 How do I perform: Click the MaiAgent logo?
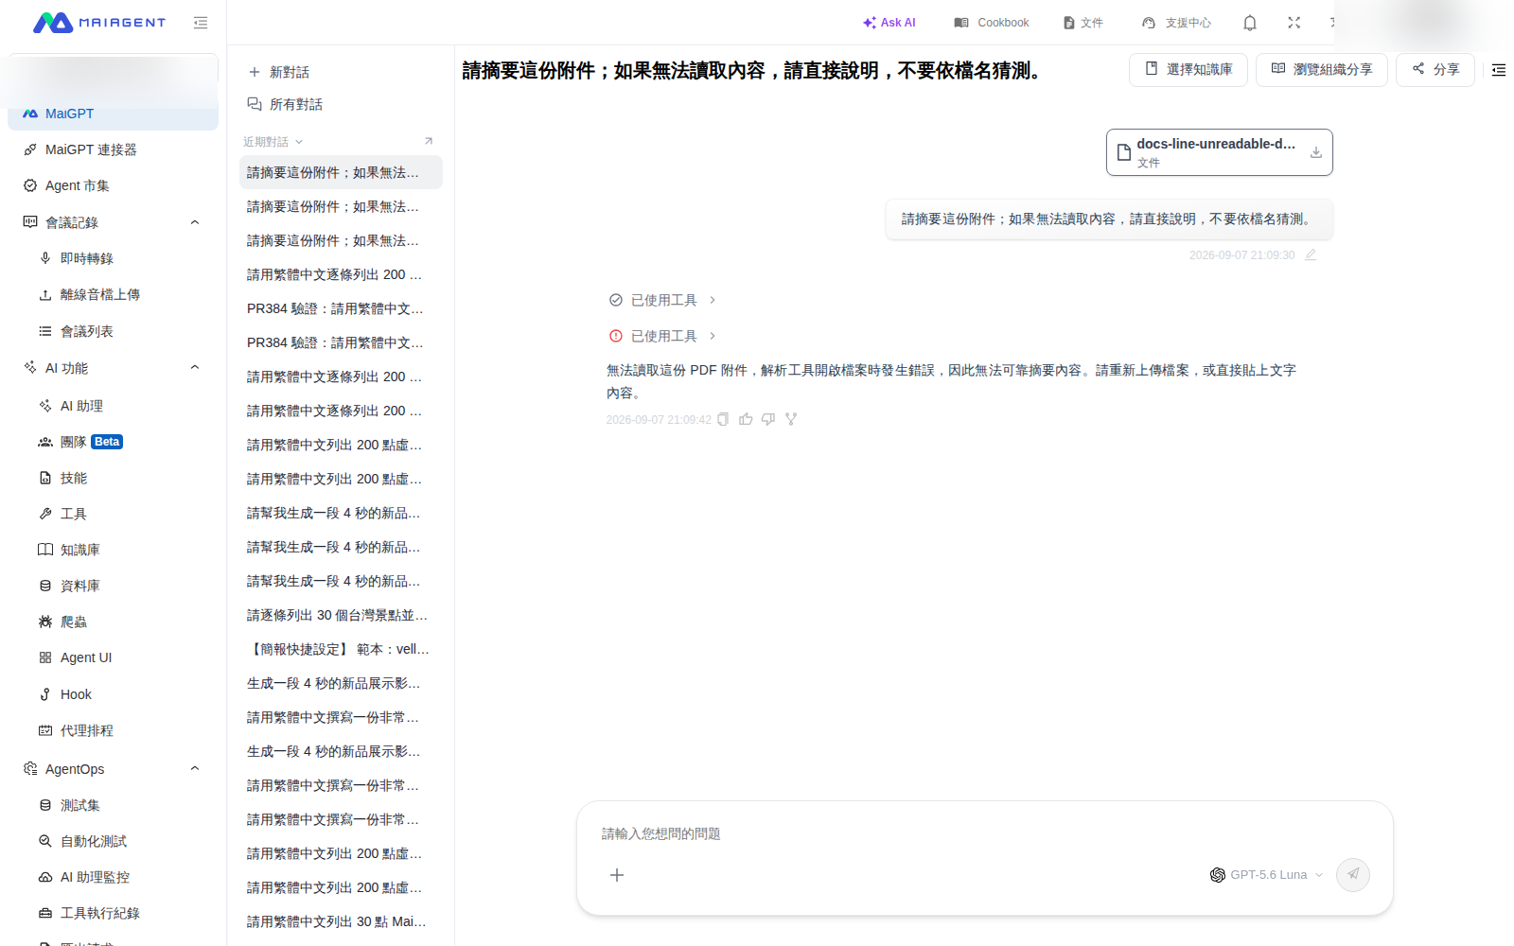[99, 23]
